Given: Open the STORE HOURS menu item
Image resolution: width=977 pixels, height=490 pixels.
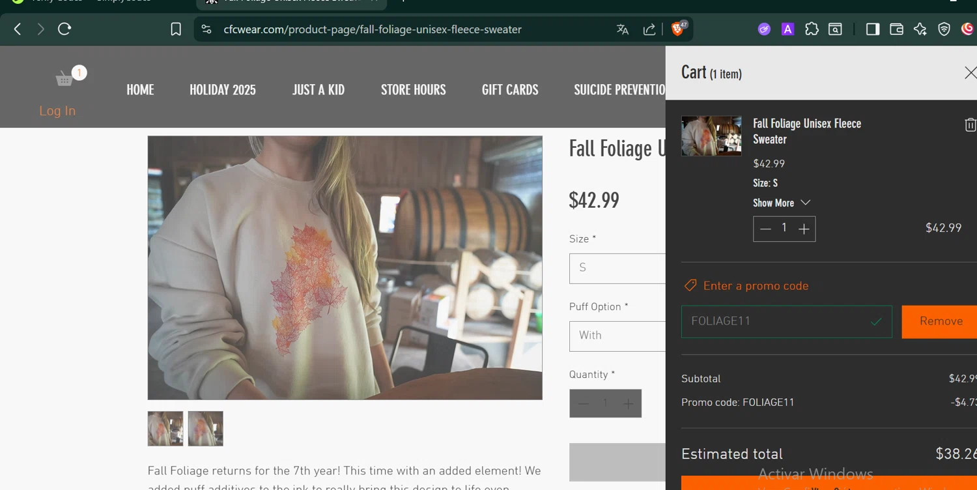Looking at the screenshot, I should coord(414,90).
